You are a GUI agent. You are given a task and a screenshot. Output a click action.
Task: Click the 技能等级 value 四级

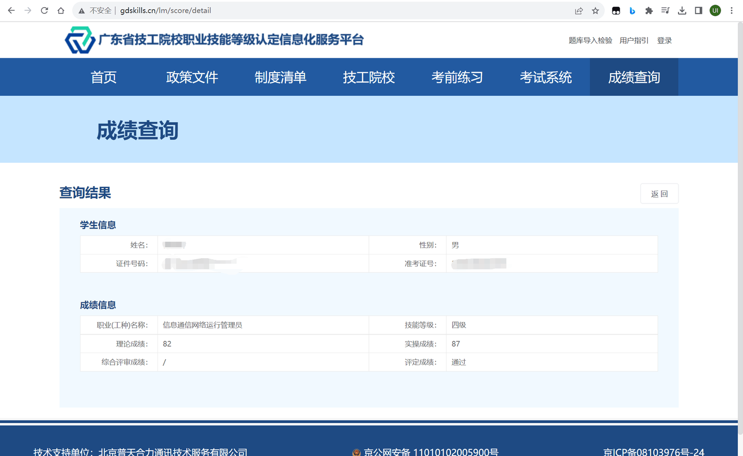459,325
